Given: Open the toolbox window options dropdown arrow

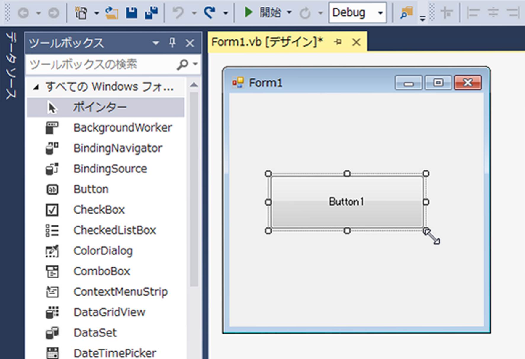Looking at the screenshot, I should pyautogui.click(x=155, y=43).
